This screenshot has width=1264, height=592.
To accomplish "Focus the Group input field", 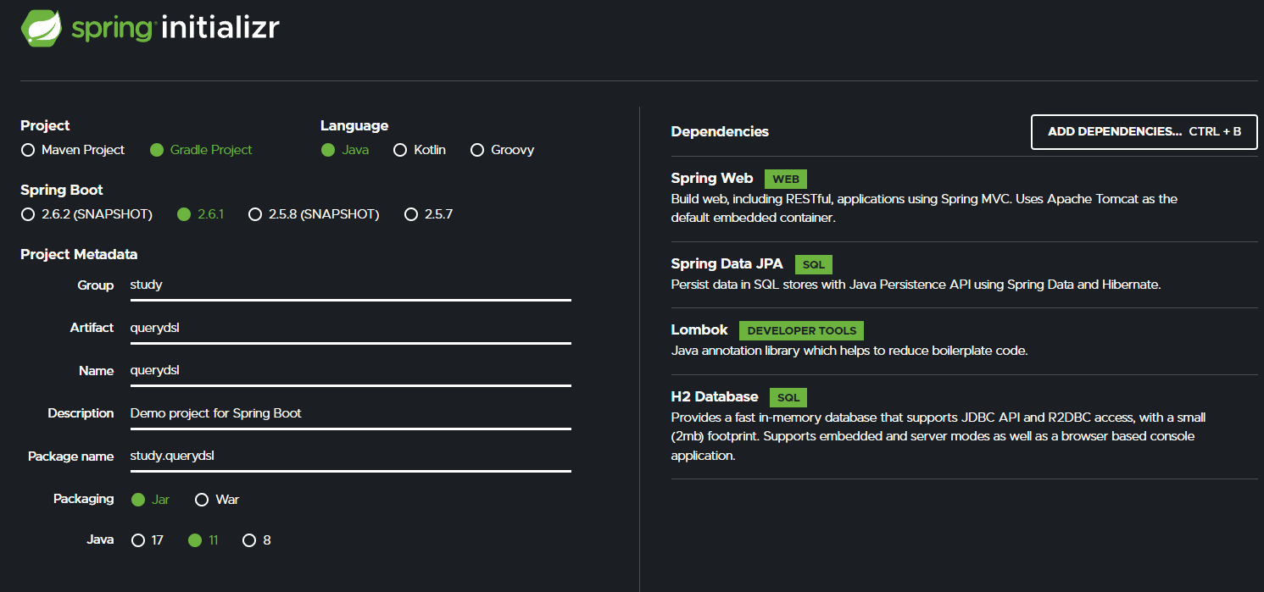I will pyautogui.click(x=350, y=285).
